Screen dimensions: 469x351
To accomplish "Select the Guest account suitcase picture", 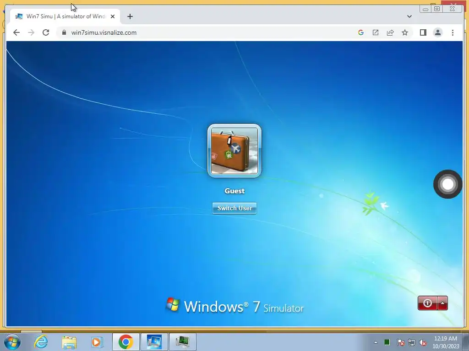I will [x=234, y=151].
